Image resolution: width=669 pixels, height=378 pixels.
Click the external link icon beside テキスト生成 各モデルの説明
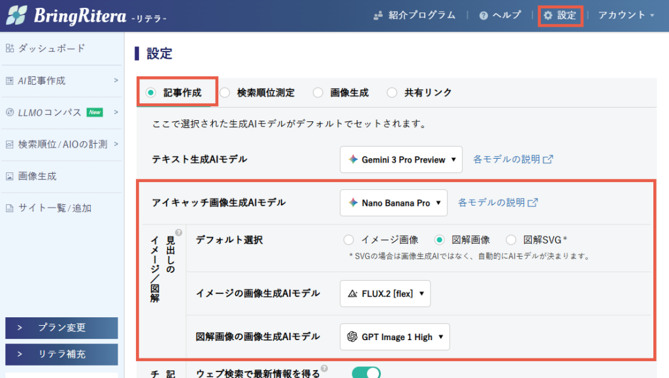click(547, 159)
